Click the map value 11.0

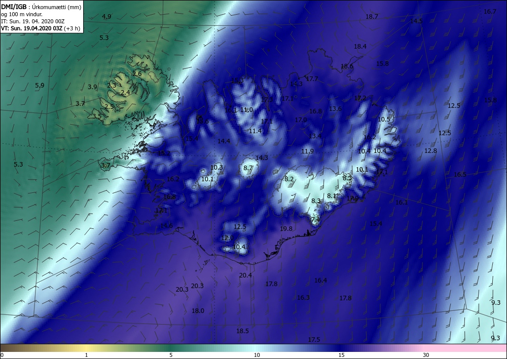tap(246, 110)
